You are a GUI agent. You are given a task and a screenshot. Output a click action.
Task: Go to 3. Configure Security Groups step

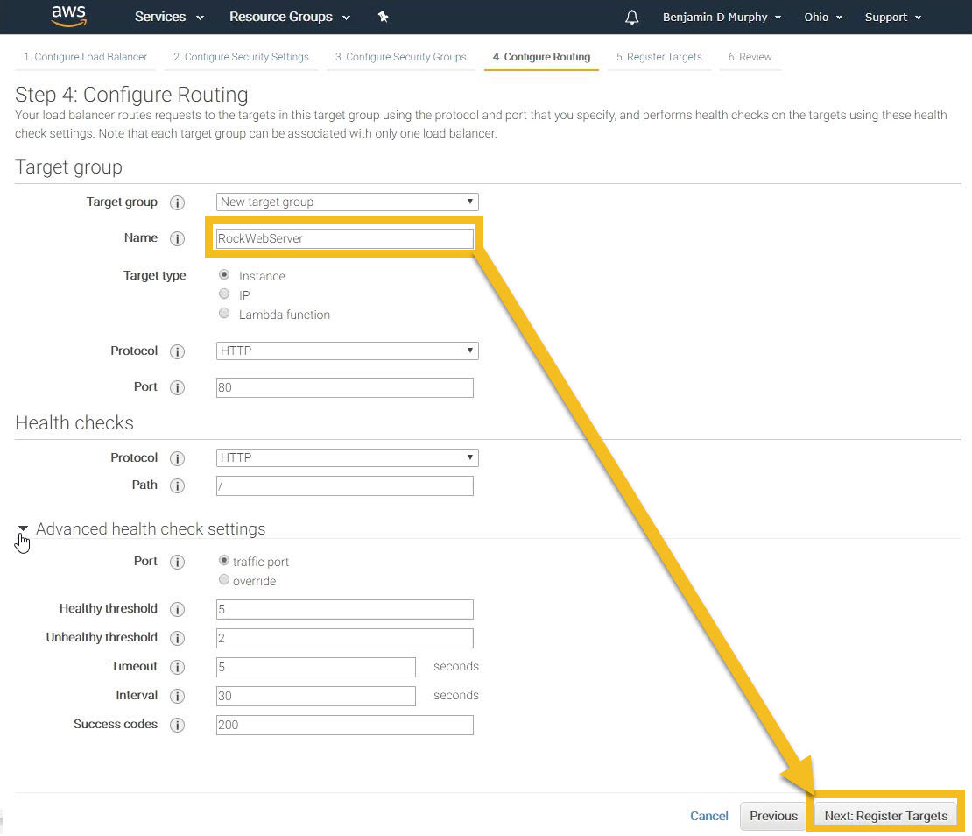pyautogui.click(x=400, y=57)
